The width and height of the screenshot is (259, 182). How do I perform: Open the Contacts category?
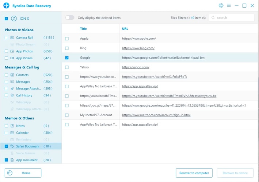pos(22,75)
